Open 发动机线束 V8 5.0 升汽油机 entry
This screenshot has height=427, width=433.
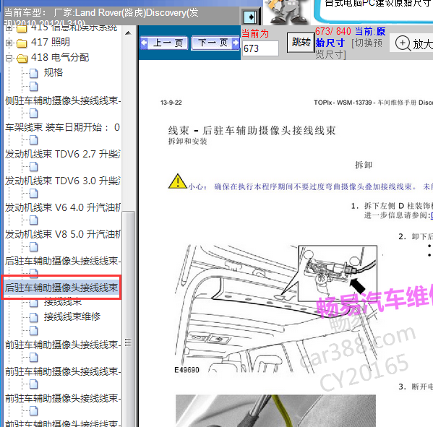pyautogui.click(x=63, y=234)
